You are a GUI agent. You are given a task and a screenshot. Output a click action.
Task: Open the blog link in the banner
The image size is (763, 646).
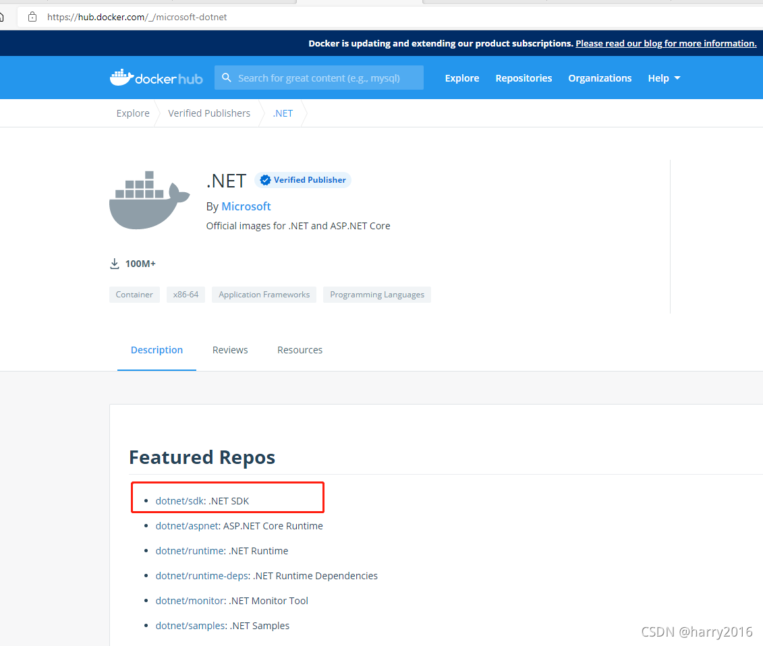coord(666,43)
